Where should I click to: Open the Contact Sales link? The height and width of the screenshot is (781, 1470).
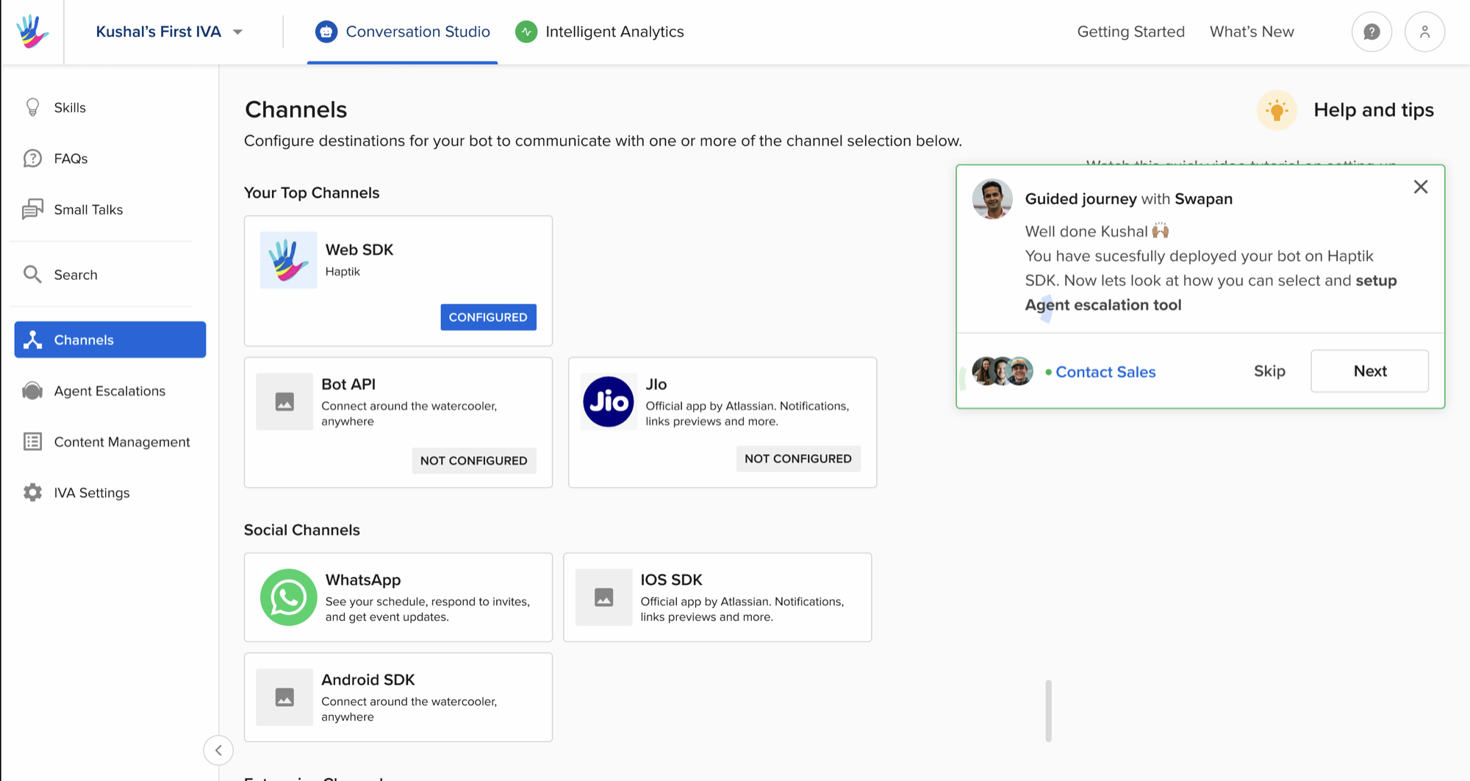tap(1105, 372)
